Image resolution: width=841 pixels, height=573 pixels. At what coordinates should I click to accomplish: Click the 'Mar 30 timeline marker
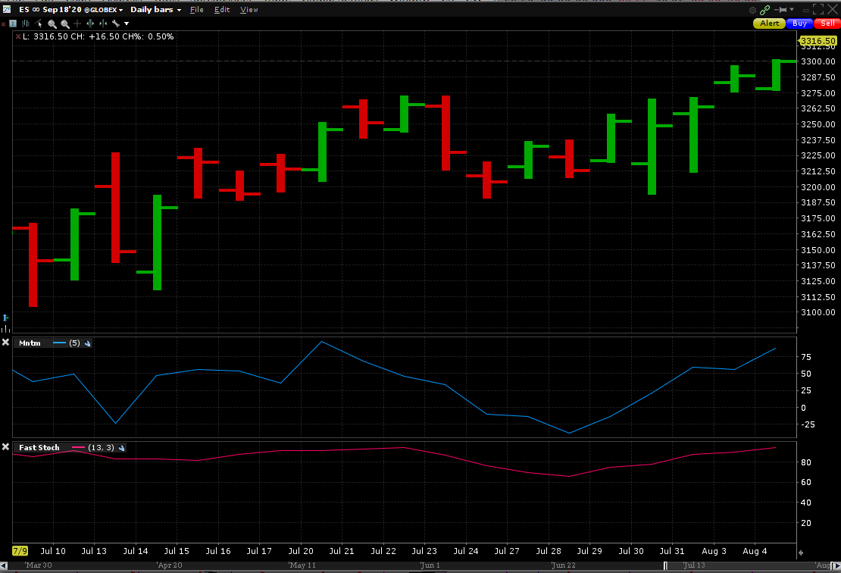point(38,565)
